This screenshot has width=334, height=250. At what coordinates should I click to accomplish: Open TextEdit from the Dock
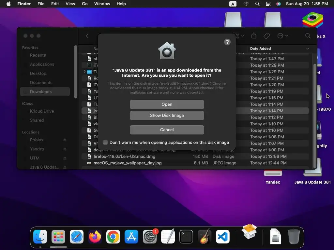pyautogui.click(x=168, y=237)
